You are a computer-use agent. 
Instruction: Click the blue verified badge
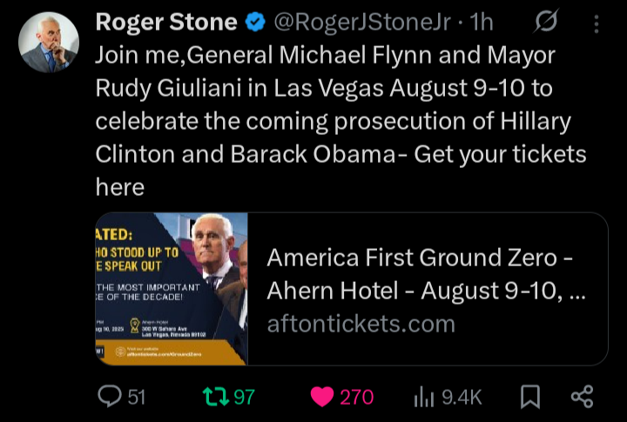coord(255,23)
